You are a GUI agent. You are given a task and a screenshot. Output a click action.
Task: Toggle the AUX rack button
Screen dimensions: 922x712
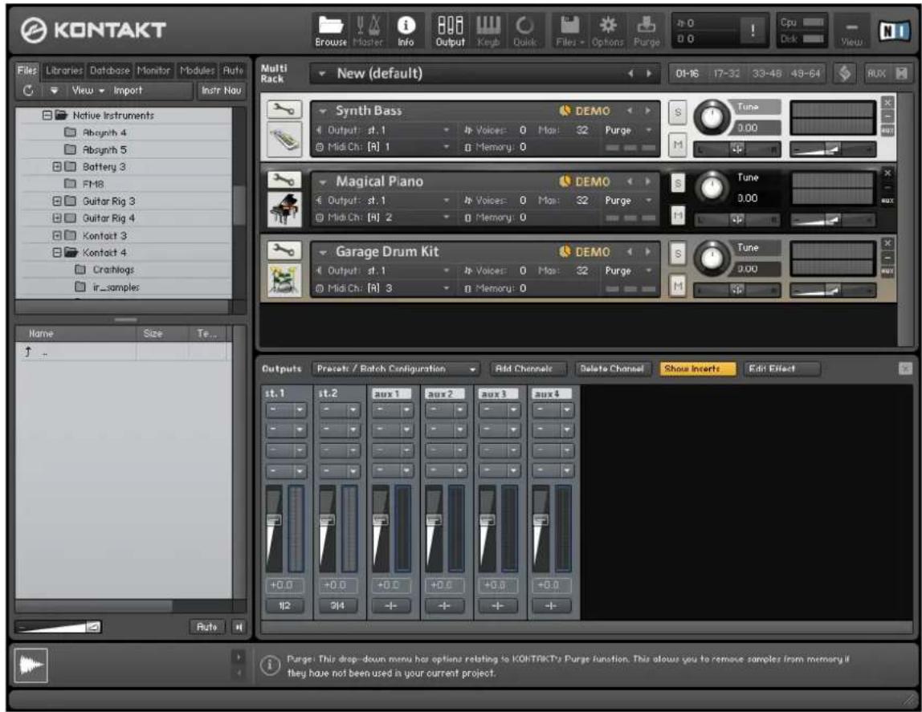point(876,73)
